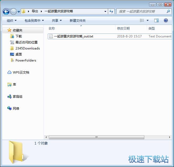The width and height of the screenshot is (174, 167).
Task: Minimize the Explorer window
Action: coord(152,5)
